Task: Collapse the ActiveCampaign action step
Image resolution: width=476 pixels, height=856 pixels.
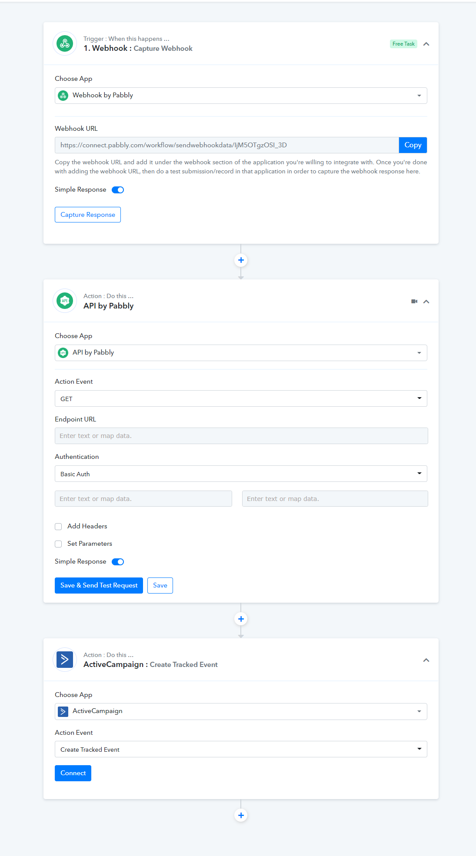Action: coord(426,660)
